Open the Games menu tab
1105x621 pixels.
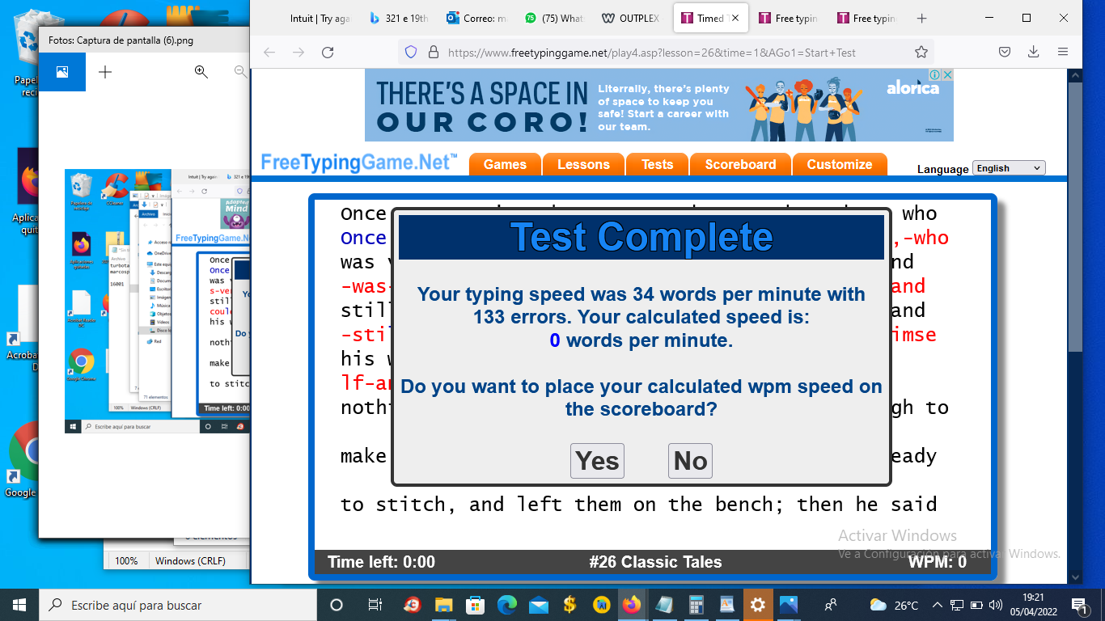pyautogui.click(x=505, y=164)
